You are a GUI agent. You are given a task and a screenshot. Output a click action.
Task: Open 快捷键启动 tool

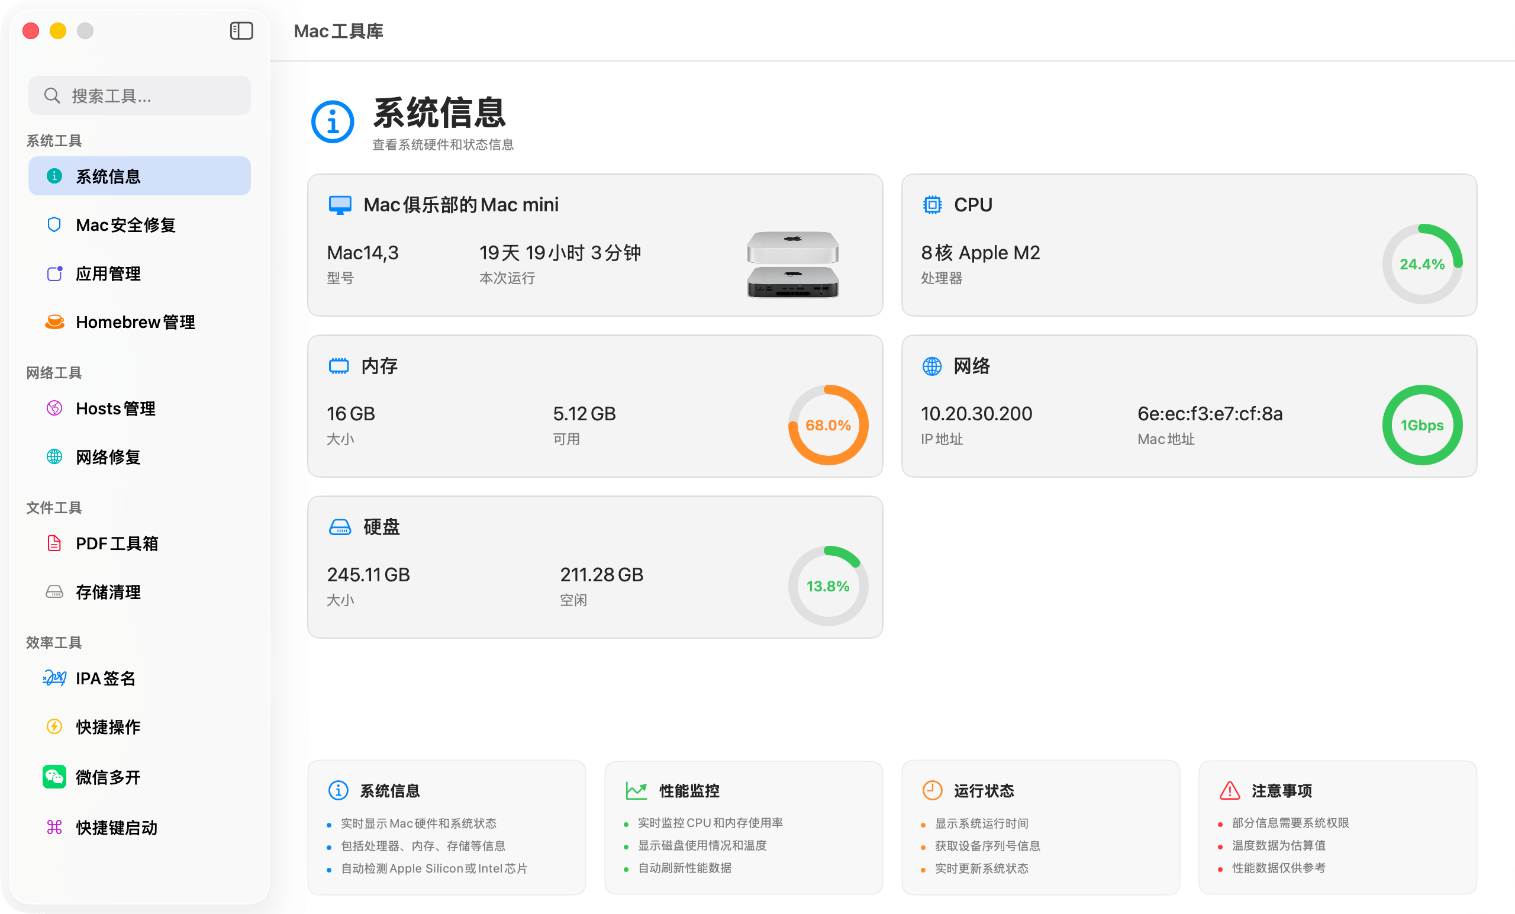pos(116,828)
